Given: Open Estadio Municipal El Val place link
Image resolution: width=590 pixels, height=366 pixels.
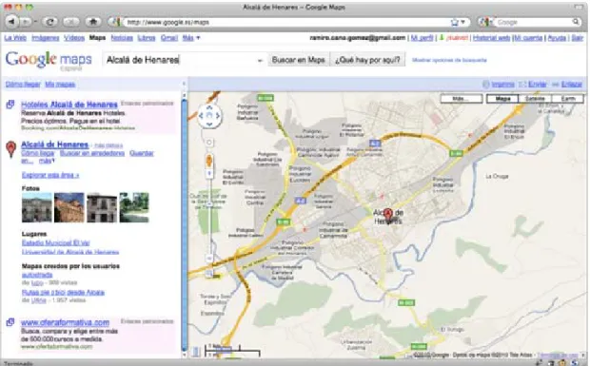Looking at the screenshot, I should click(56, 242).
